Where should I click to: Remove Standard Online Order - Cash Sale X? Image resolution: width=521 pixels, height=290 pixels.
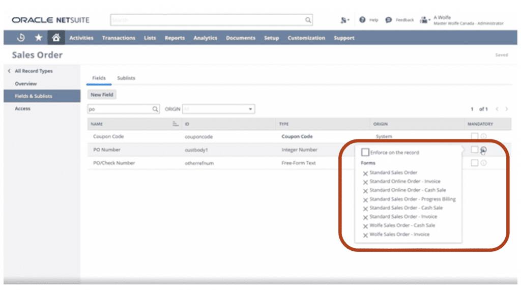pyautogui.click(x=365, y=191)
